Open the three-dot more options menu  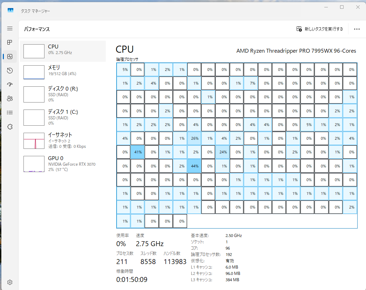coord(357,29)
